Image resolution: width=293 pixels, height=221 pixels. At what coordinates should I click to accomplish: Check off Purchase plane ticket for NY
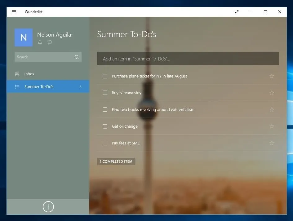[105, 76]
